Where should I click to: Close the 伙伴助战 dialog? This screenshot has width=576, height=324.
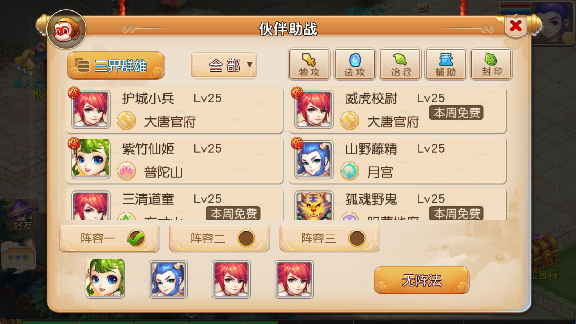click(516, 26)
